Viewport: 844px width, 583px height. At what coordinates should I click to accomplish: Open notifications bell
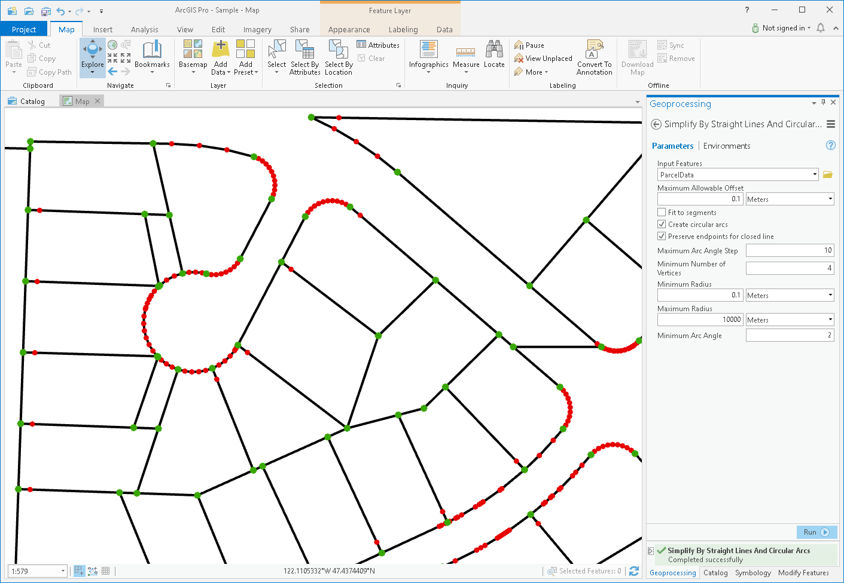click(x=821, y=28)
